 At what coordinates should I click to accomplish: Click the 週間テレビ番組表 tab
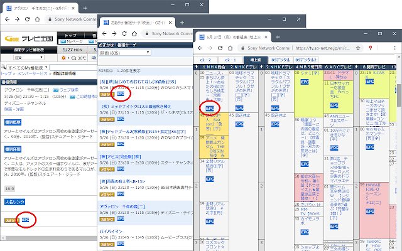pyautogui.click(x=29, y=50)
